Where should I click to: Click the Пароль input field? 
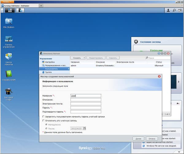click(x=86, y=108)
